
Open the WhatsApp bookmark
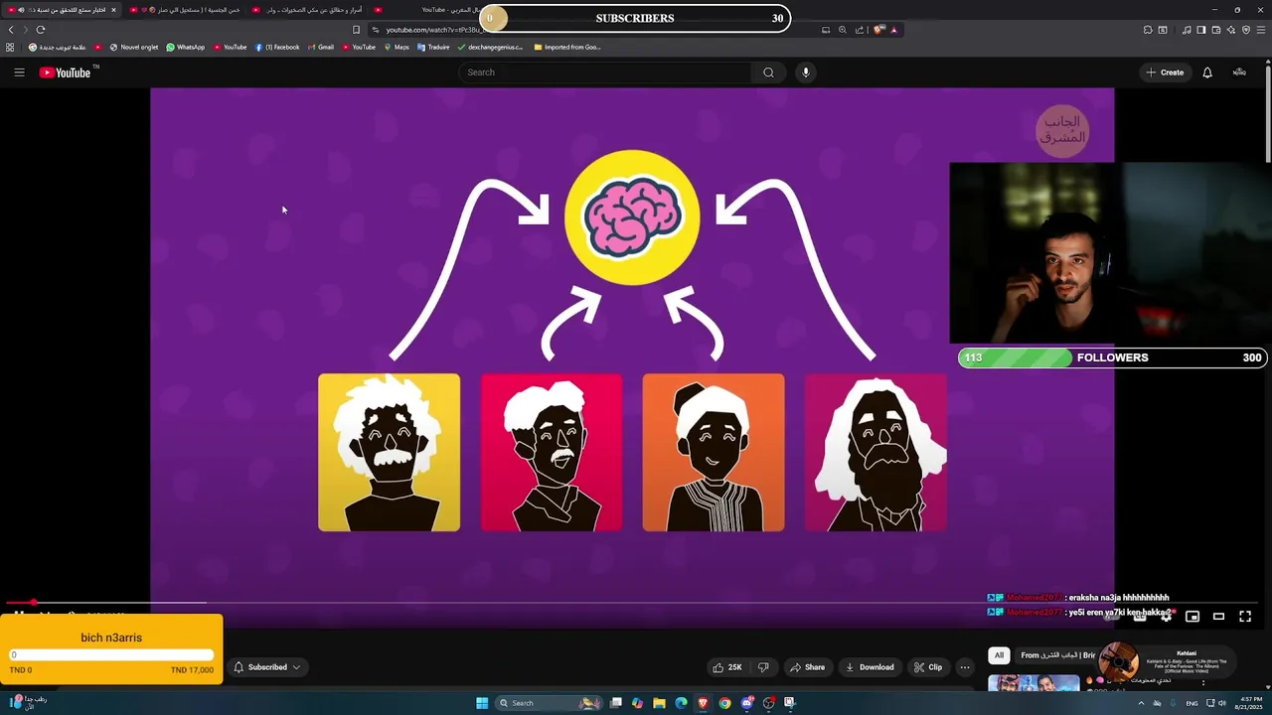186,47
